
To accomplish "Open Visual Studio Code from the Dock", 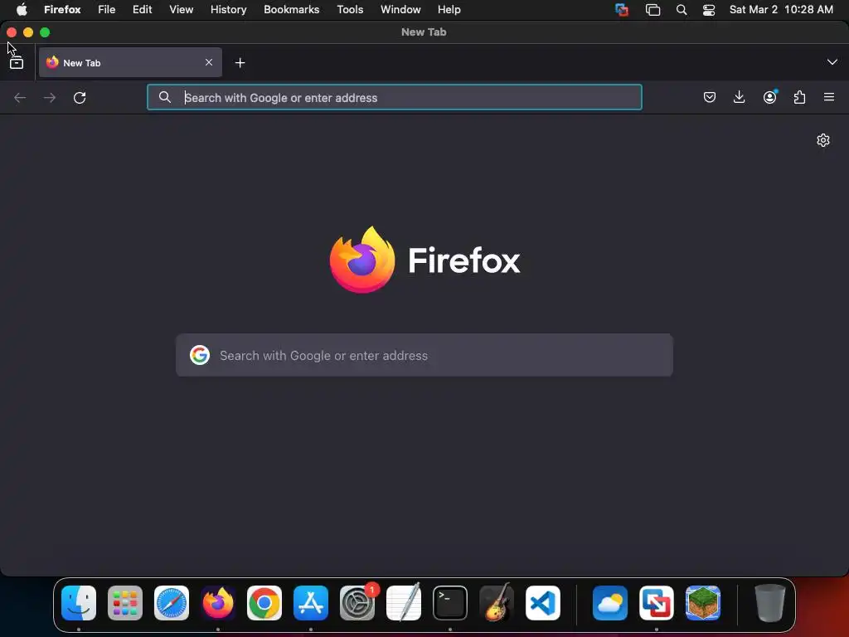I will tap(543, 603).
